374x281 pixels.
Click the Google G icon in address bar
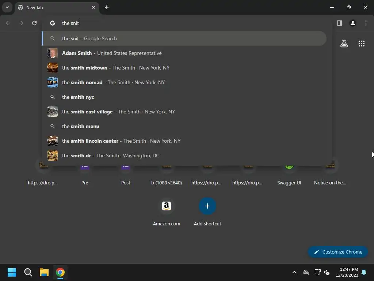tap(53, 23)
